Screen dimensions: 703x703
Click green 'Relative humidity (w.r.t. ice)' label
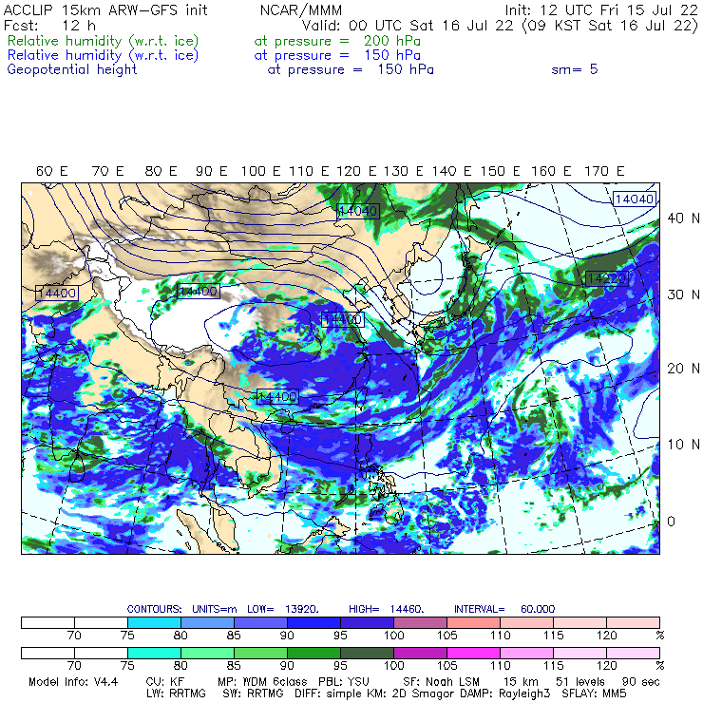104,41
